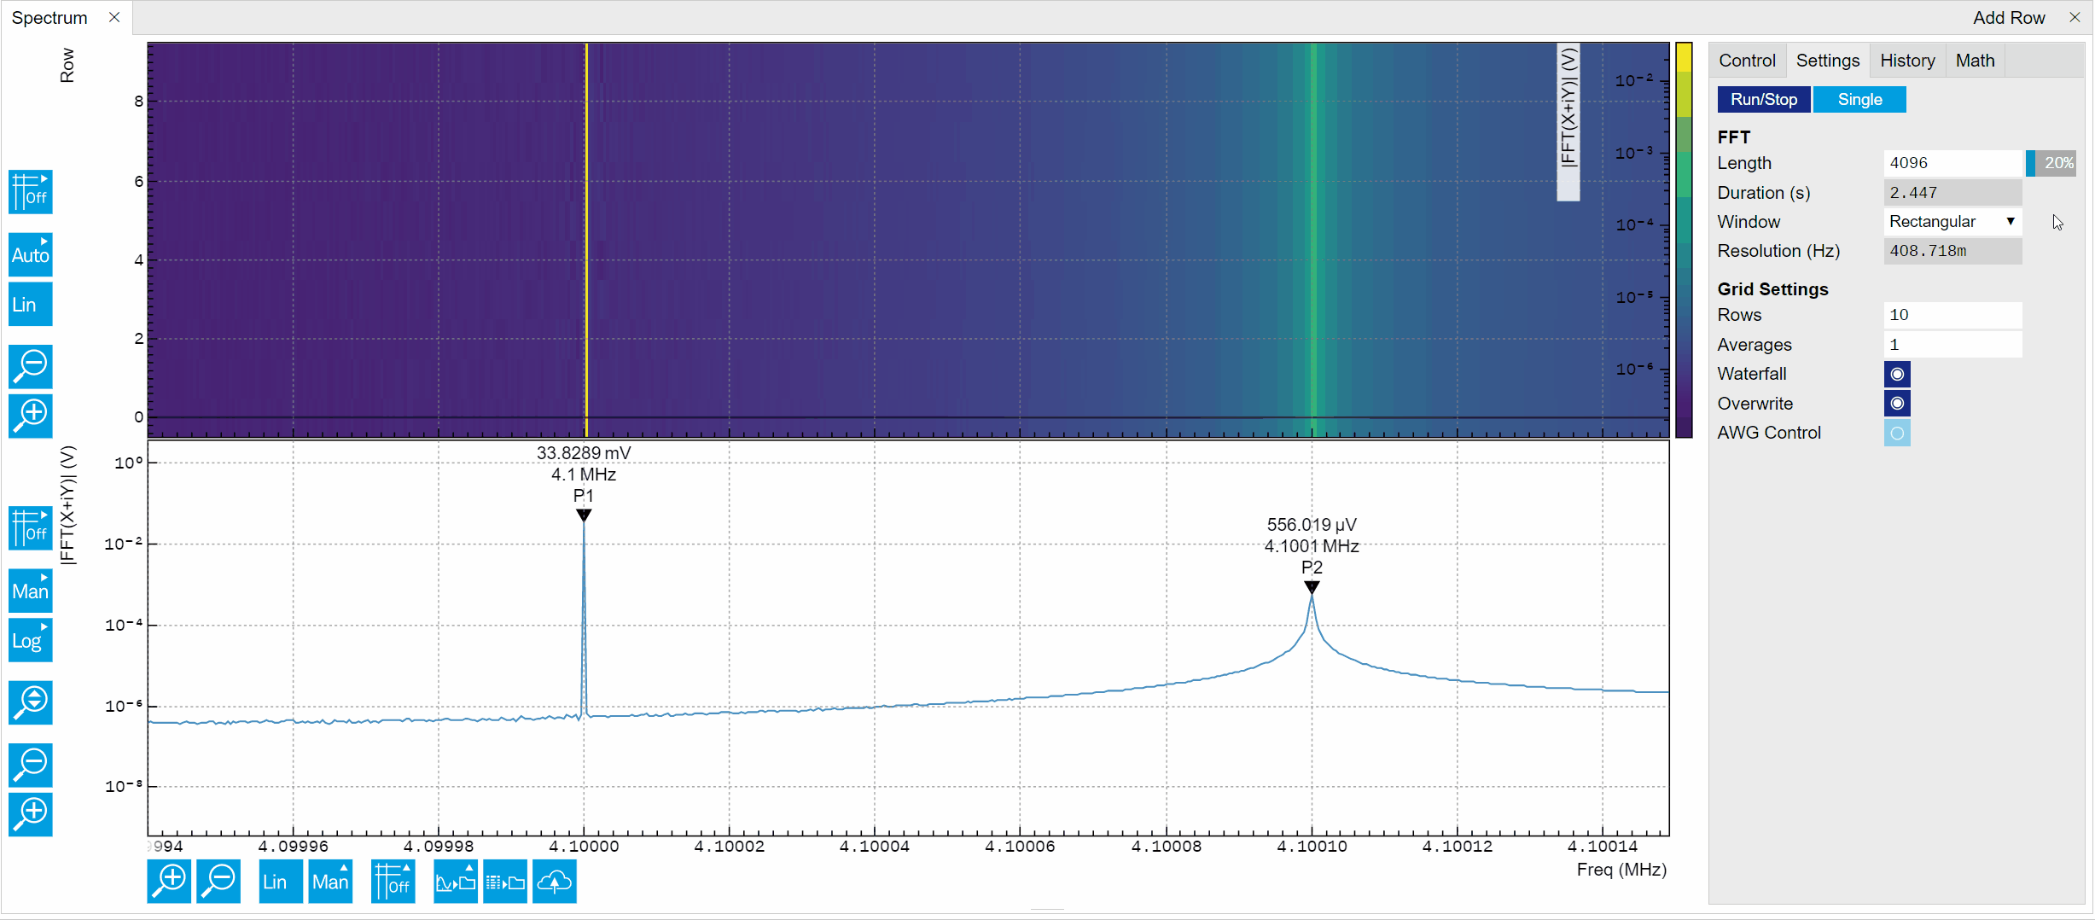Enable the AWG Control toggle

click(x=1897, y=433)
